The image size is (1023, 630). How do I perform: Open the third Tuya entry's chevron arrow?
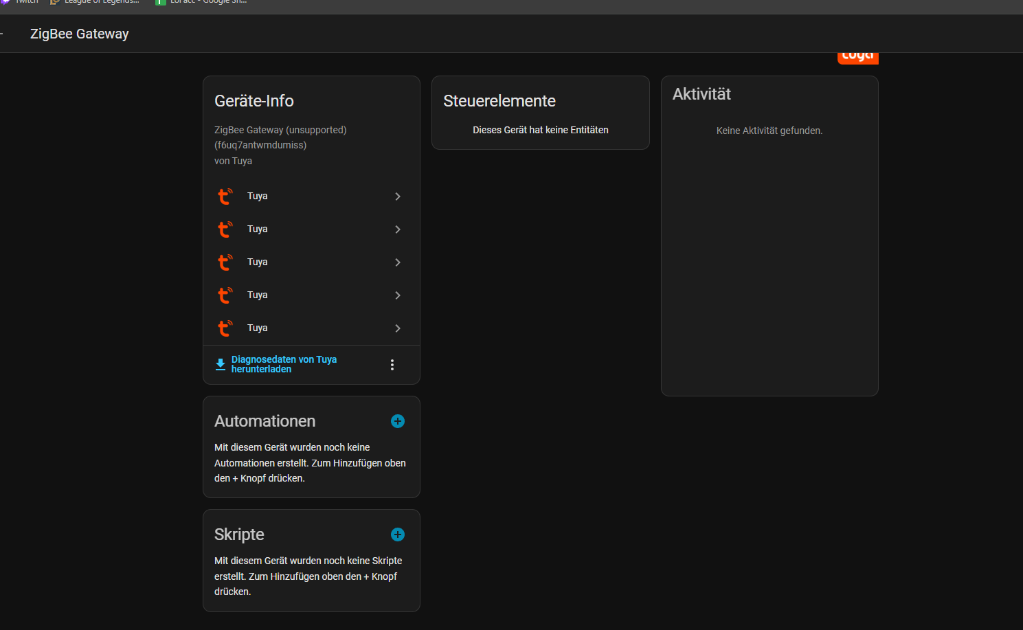click(x=398, y=262)
